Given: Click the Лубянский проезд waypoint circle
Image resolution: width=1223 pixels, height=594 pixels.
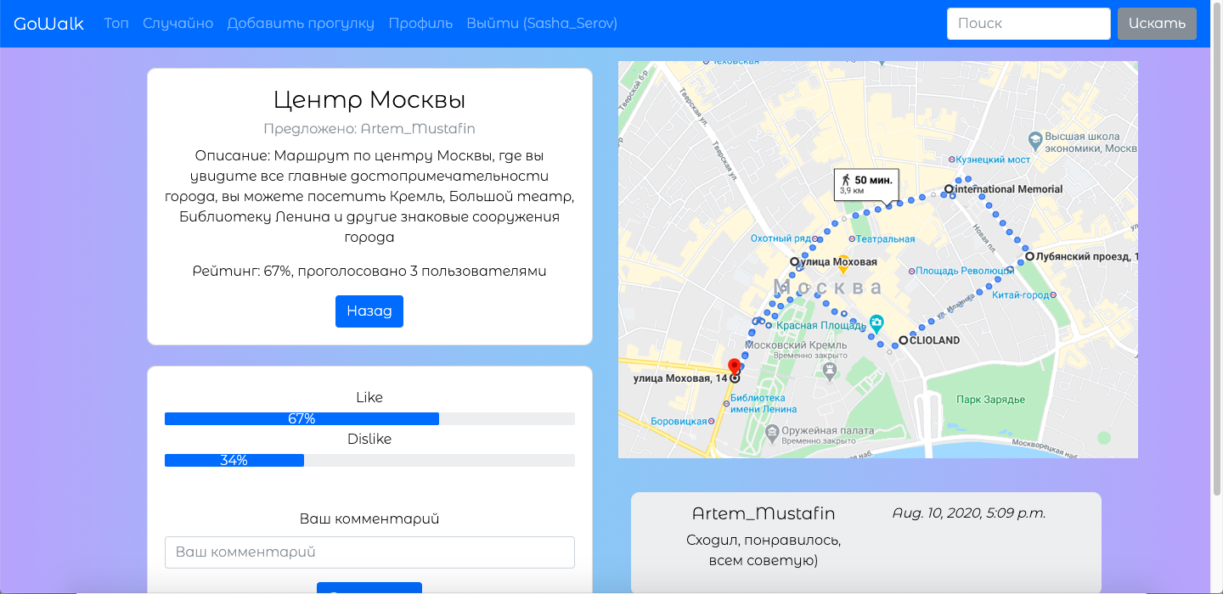Looking at the screenshot, I should 1029,256.
